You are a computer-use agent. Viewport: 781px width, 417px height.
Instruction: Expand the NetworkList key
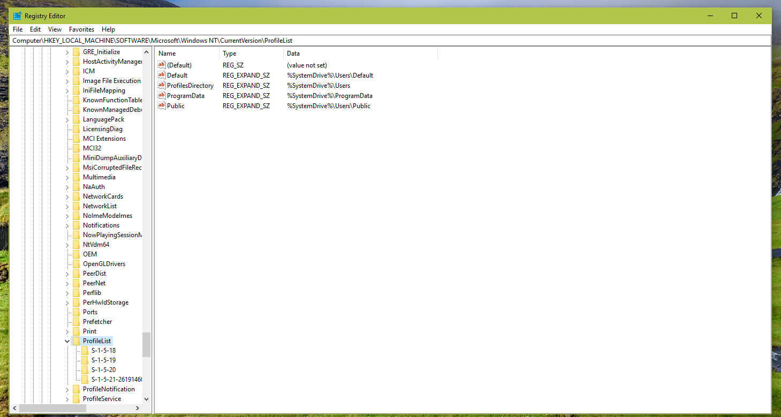pyautogui.click(x=67, y=206)
